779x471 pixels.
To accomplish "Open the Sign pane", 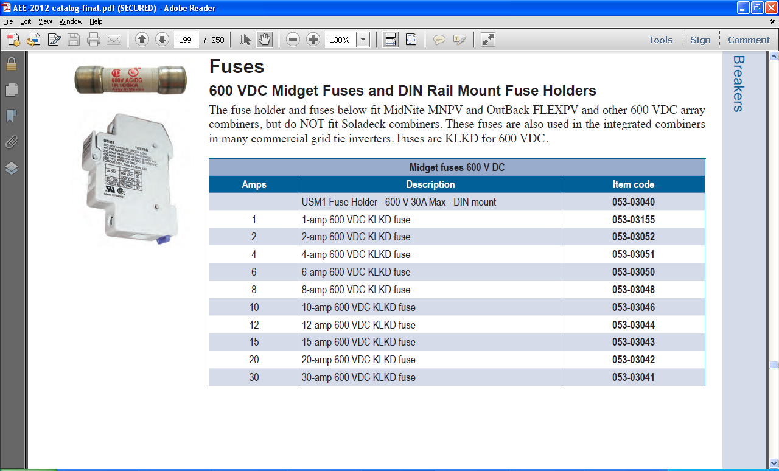I will (x=700, y=40).
